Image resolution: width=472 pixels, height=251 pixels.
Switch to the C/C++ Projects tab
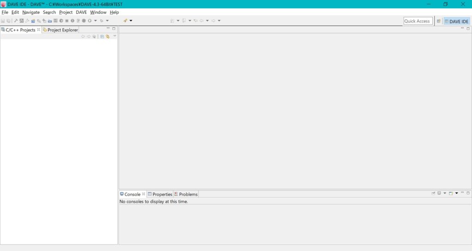pos(20,30)
